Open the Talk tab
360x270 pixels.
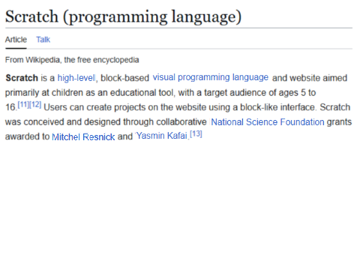click(43, 40)
